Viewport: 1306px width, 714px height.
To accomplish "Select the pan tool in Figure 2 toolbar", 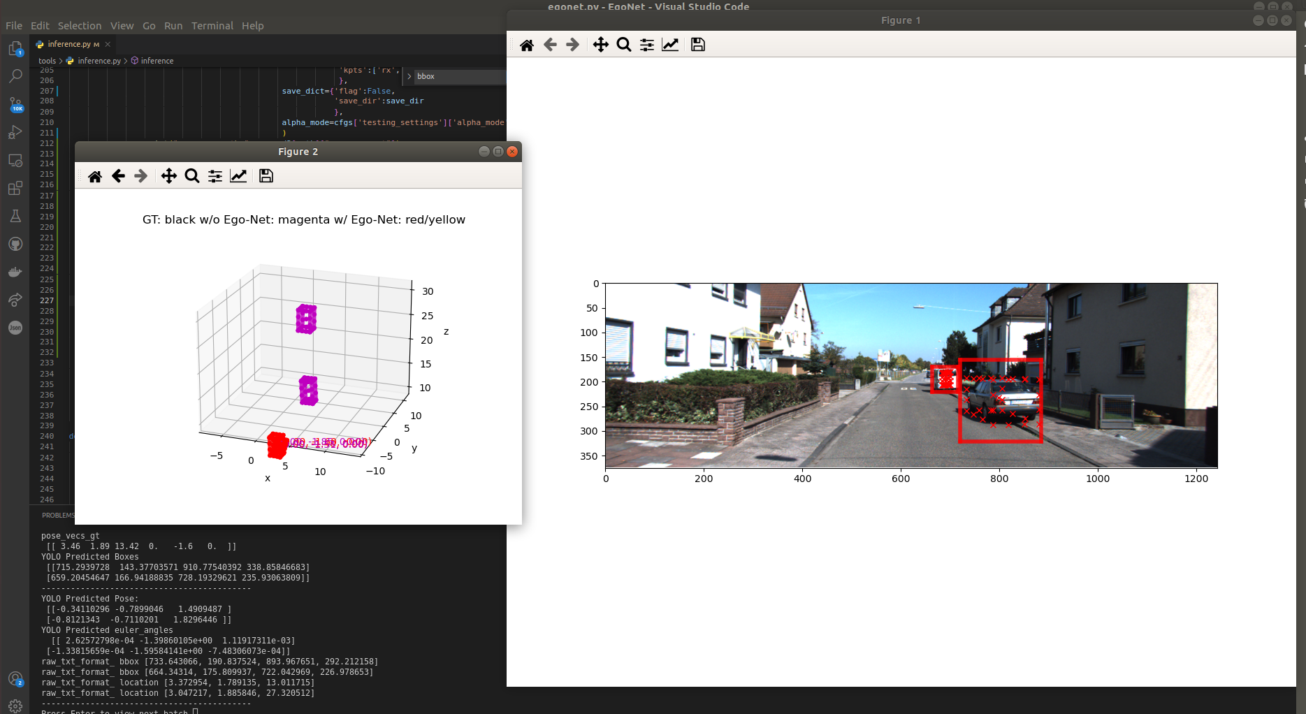I will tap(168, 175).
